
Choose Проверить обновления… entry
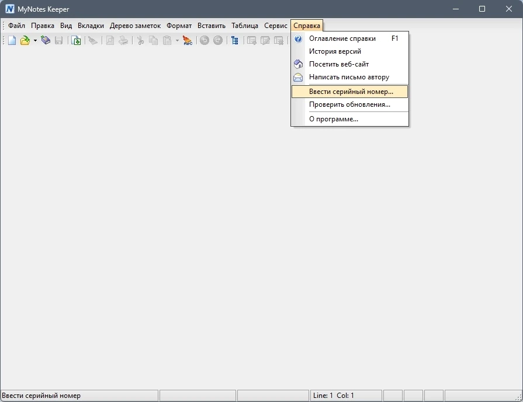tap(349, 104)
